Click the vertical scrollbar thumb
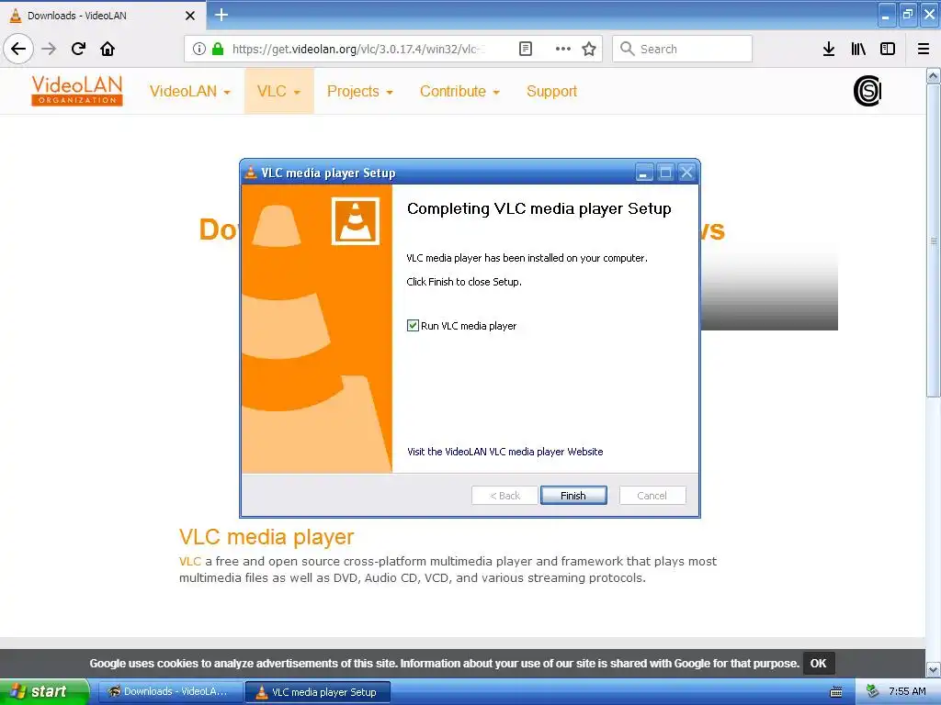Viewport: 941px width, 705px height. click(933, 241)
